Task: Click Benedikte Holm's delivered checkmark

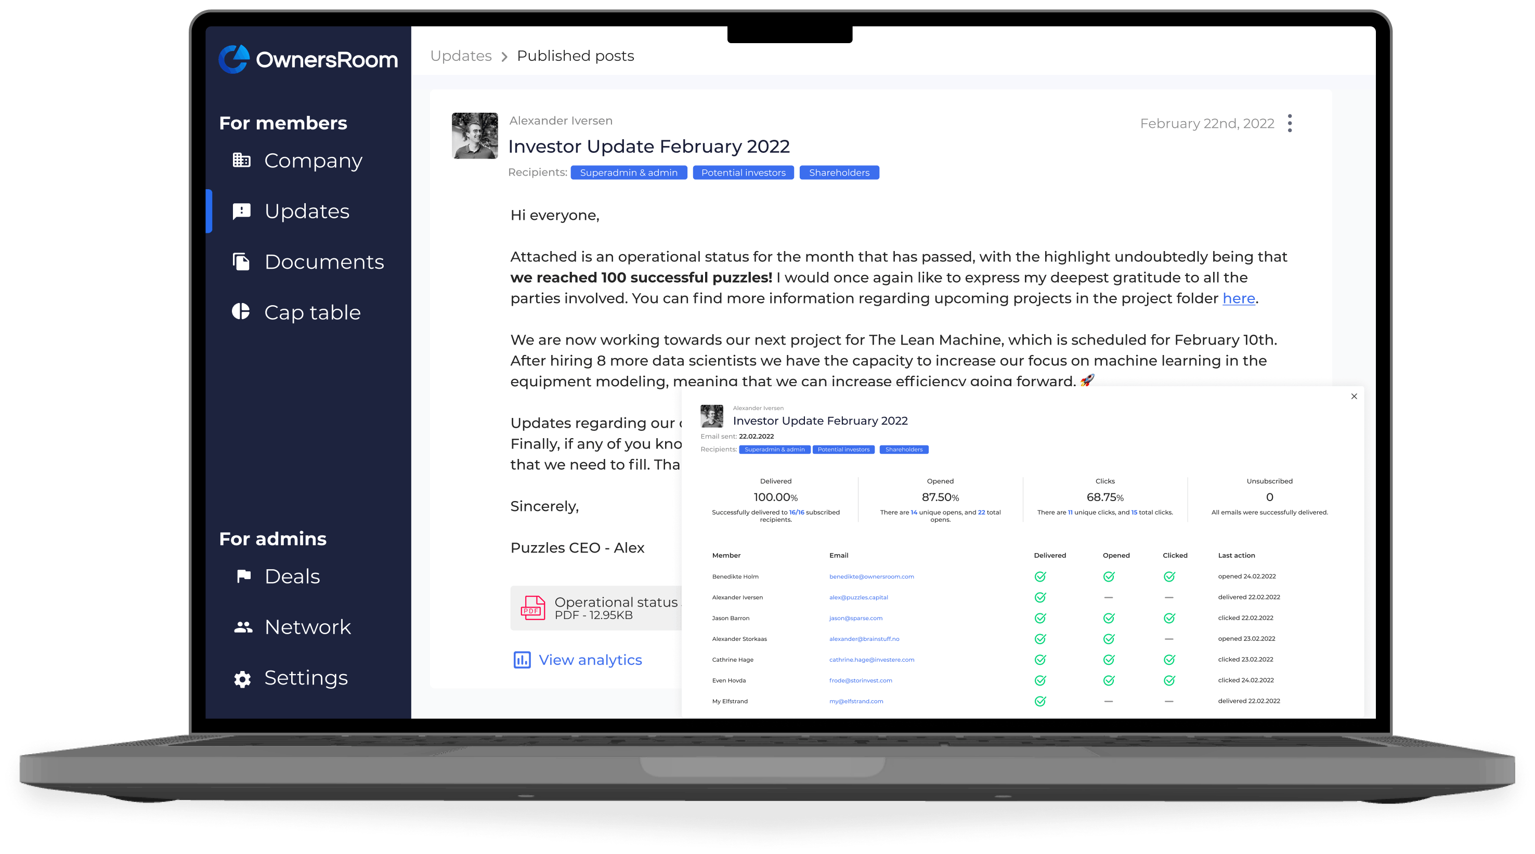Action: [x=1040, y=576]
